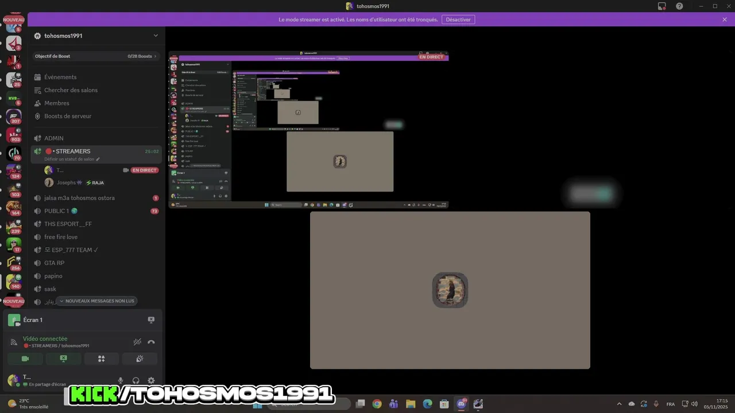Jump to Nouveaux messages non lus
Viewport: 735px width, 413px height.
96,301
